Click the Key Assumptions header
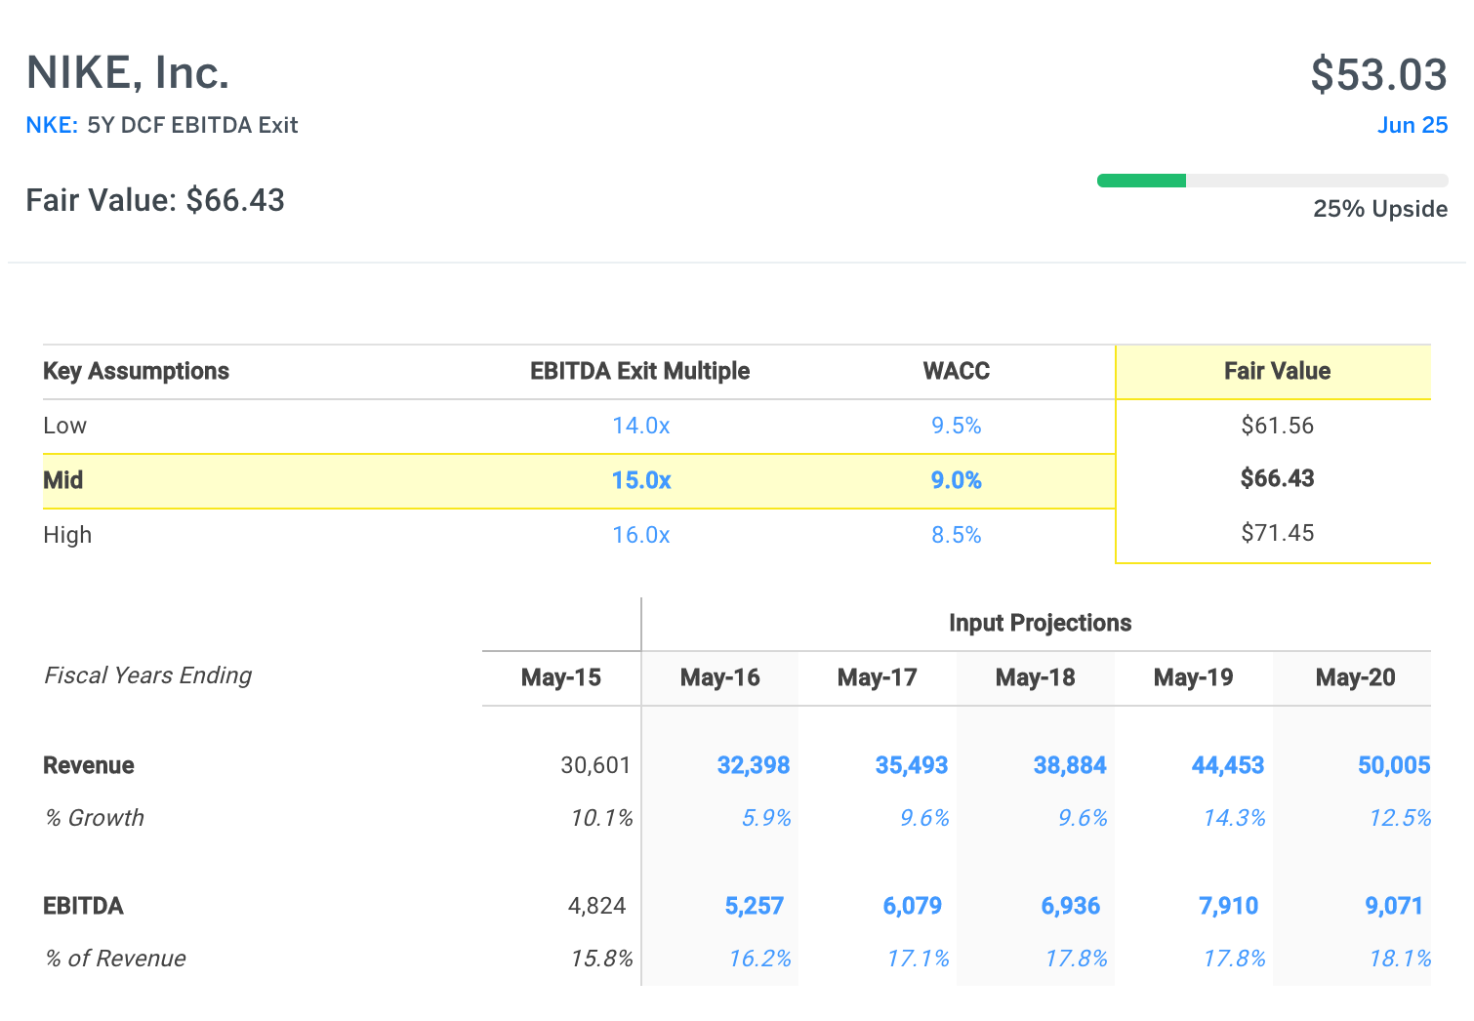 coord(136,371)
